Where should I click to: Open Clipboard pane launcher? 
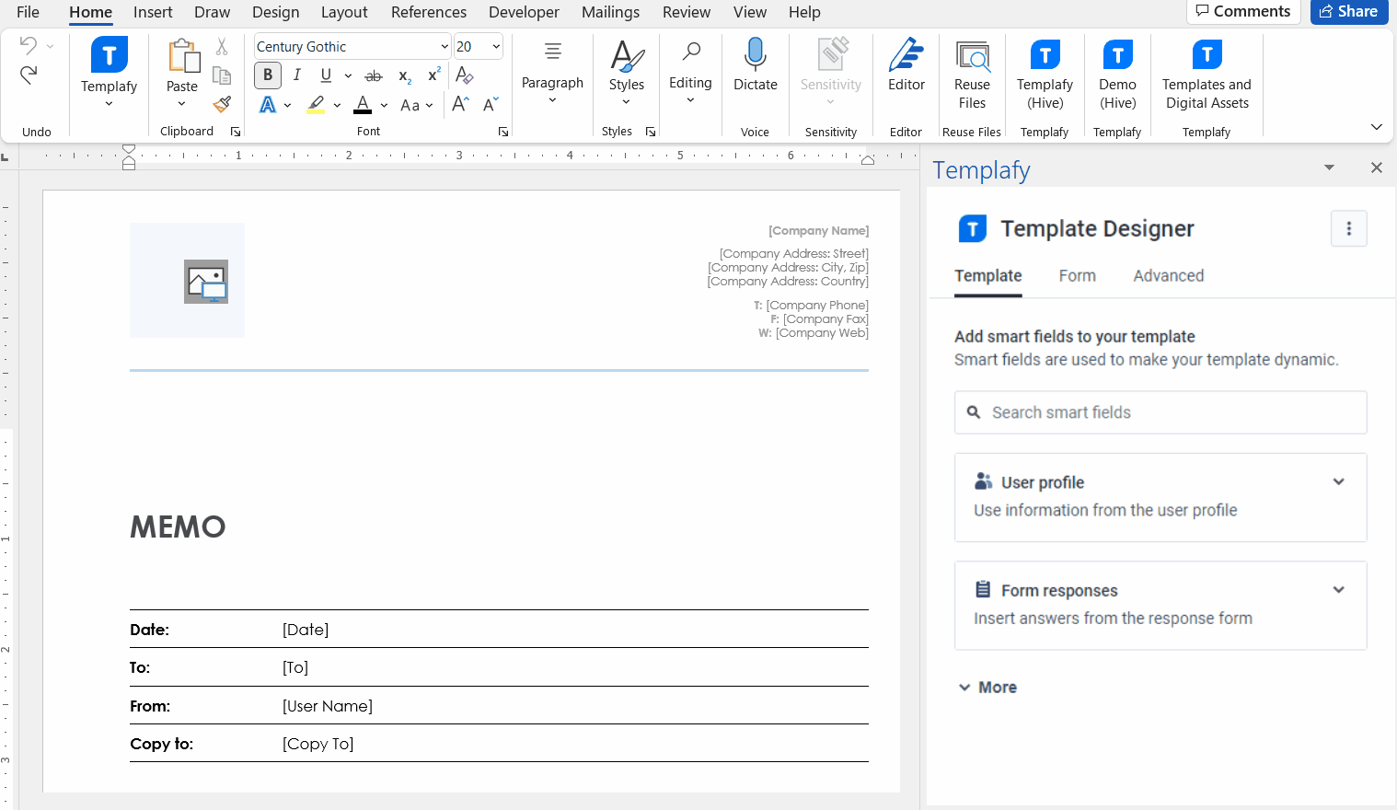(x=236, y=132)
